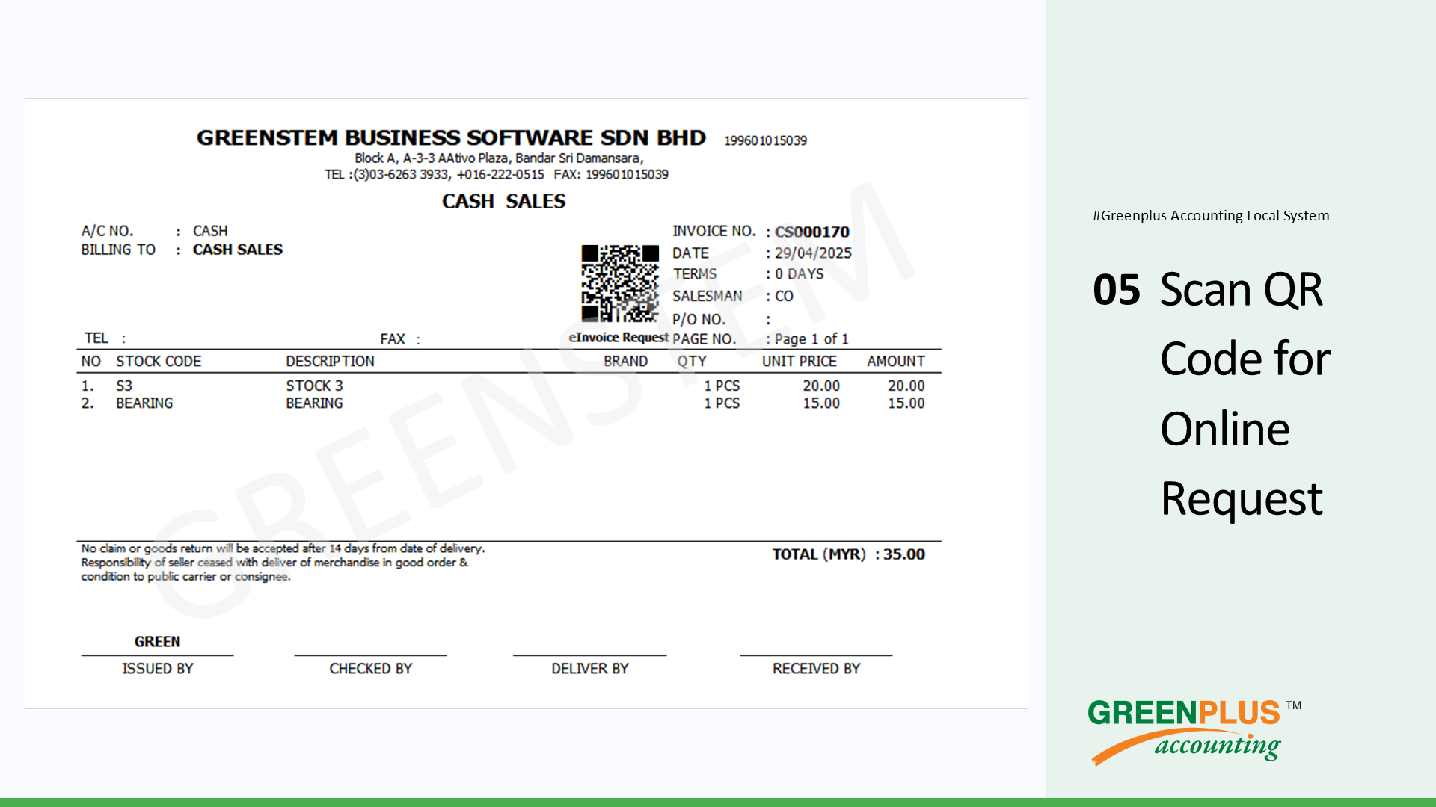Click the #Greenplus Accounting Local System hashtag
Screen dimensions: 1436x807
[1211, 216]
